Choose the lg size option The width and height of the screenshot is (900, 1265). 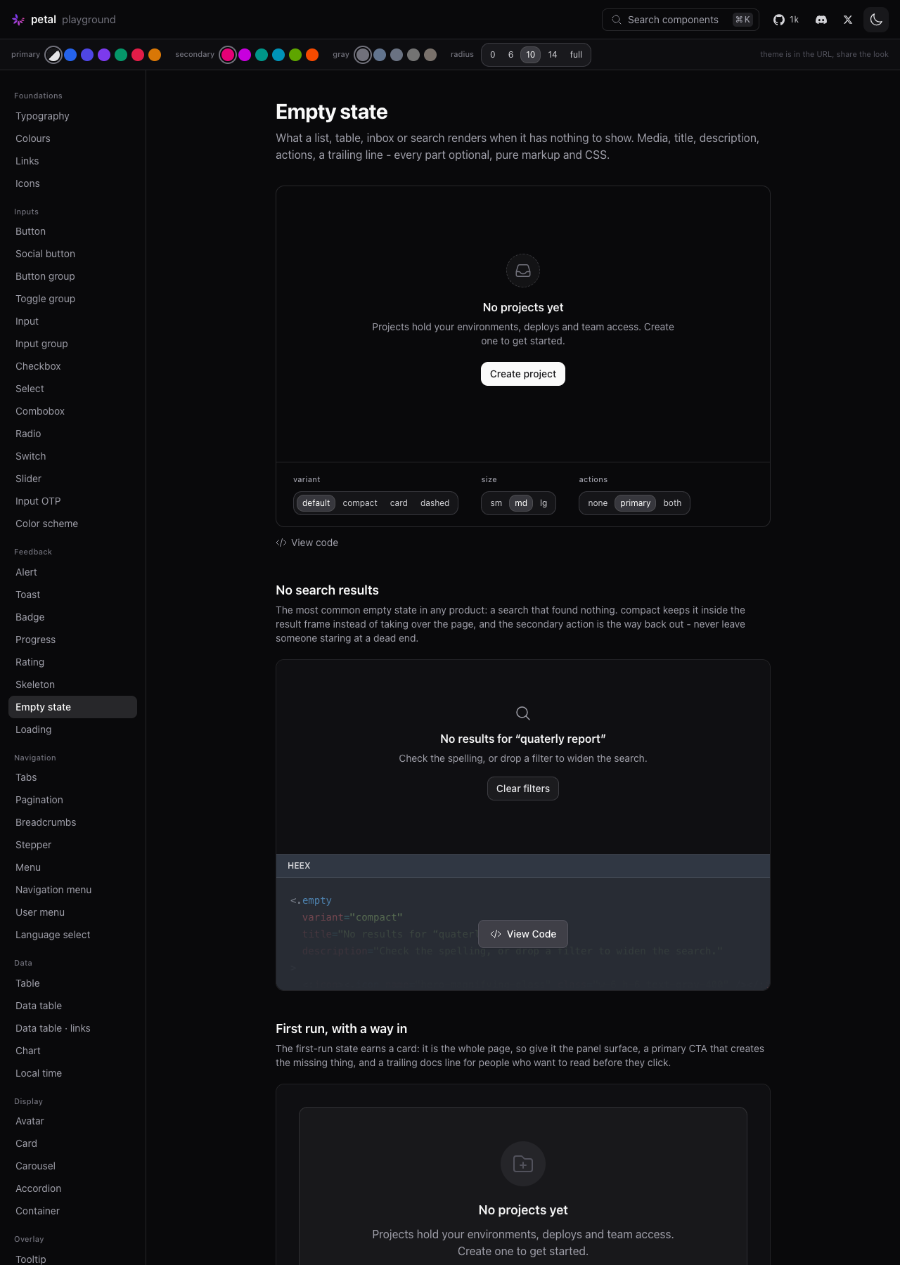(544, 503)
